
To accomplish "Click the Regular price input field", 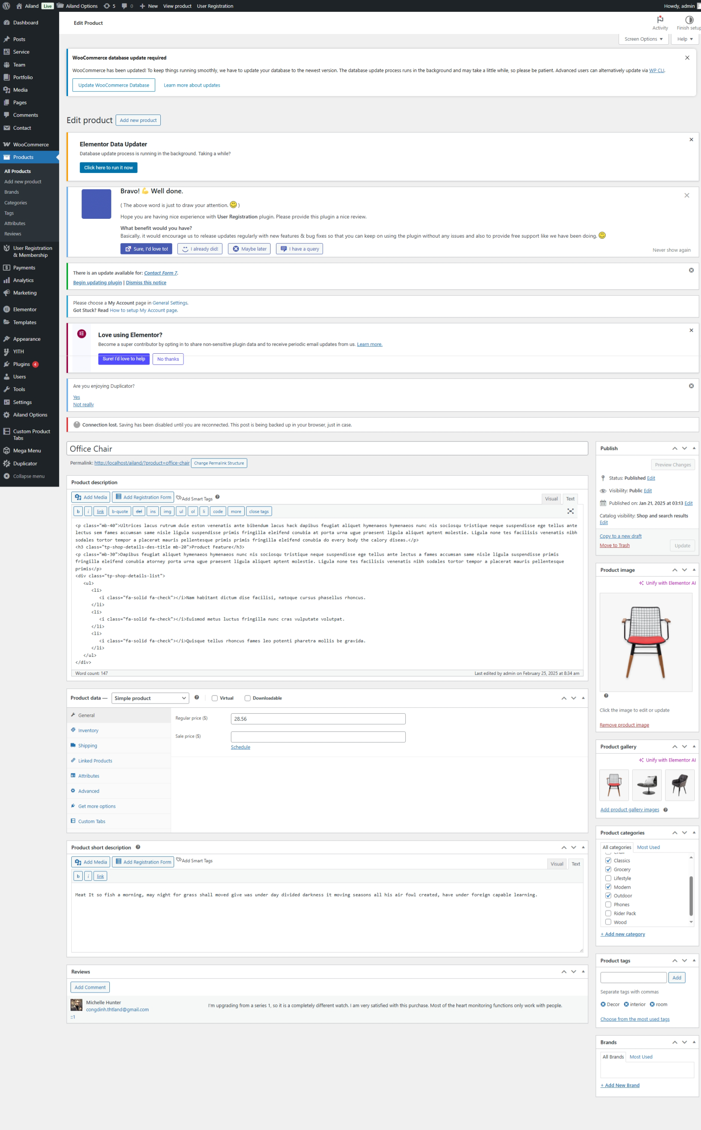I will 318,719.
